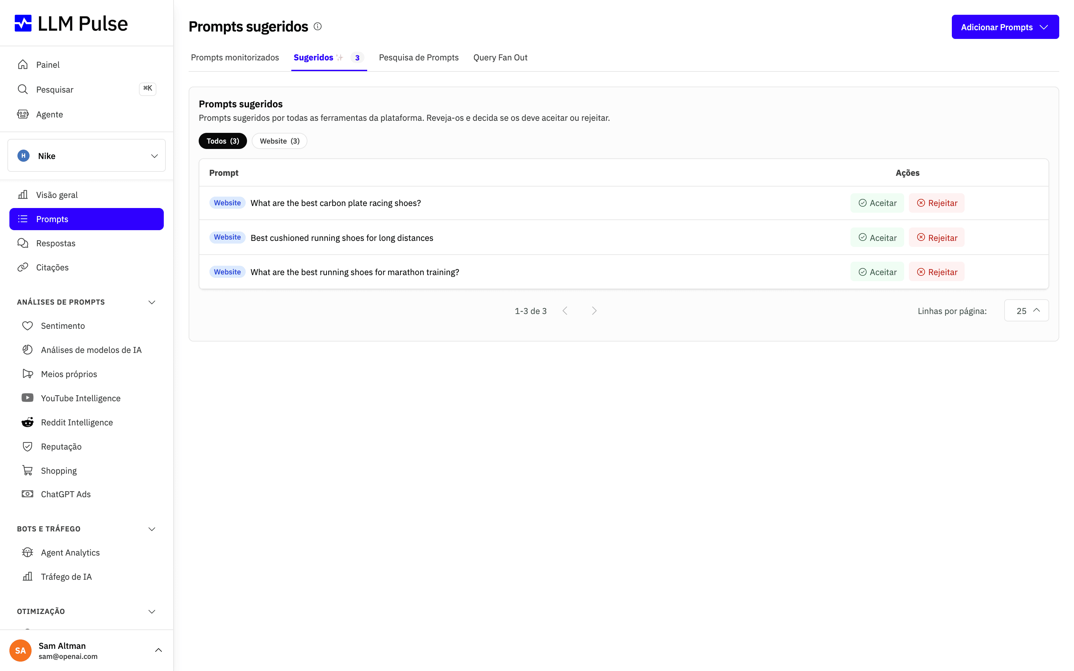Open the rows per page 25 dropdown
1074x671 pixels.
[x=1027, y=311]
